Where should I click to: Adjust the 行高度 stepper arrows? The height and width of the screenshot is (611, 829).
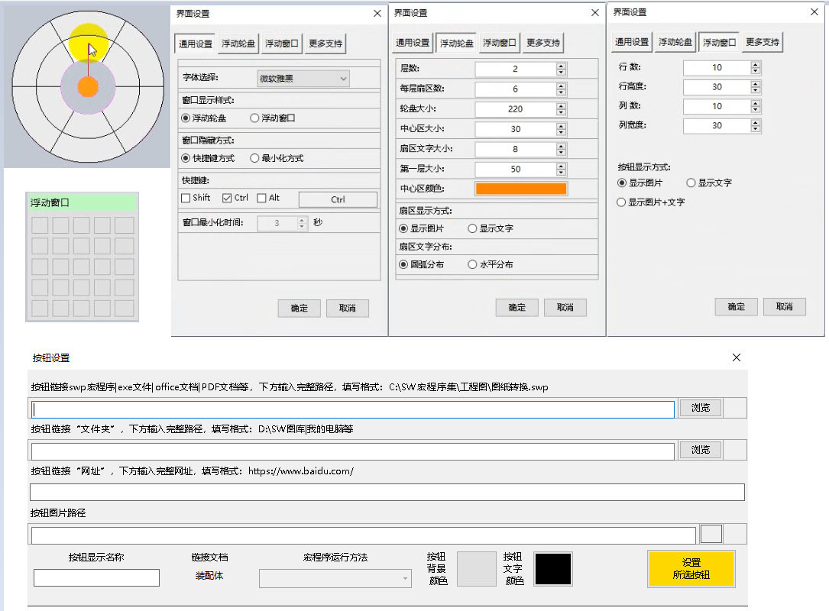(x=756, y=86)
